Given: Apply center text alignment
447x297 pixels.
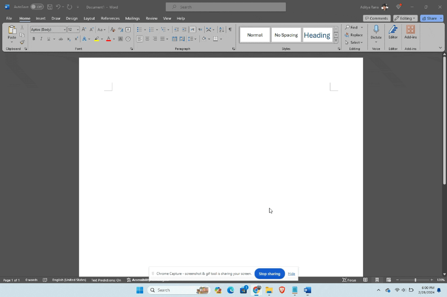Looking at the screenshot, I should tap(147, 39).
